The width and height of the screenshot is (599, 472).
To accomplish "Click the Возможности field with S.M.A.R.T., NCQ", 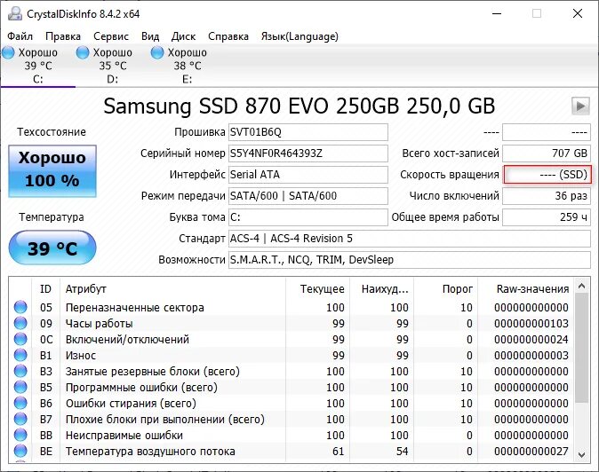I will point(410,260).
